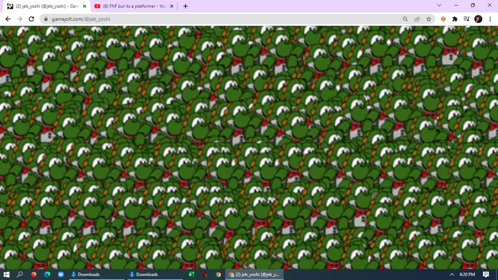Click the gamejolt.com address bar
Screen dimensions: 498x280
coord(222,19)
